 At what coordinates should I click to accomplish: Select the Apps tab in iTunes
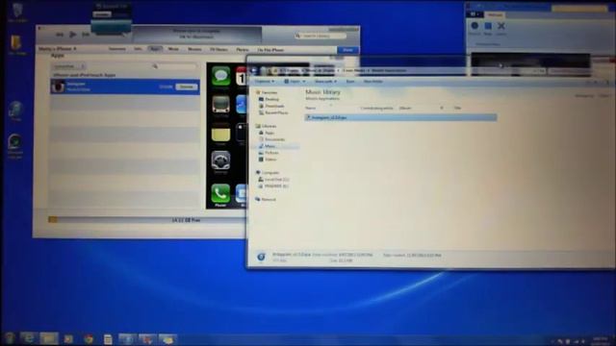155,49
